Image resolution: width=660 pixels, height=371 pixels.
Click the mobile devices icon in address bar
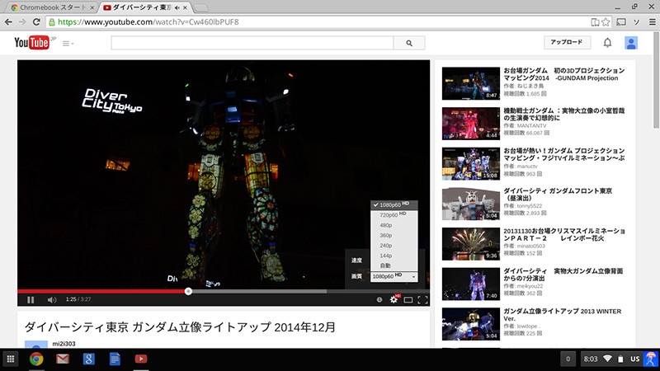click(x=595, y=22)
